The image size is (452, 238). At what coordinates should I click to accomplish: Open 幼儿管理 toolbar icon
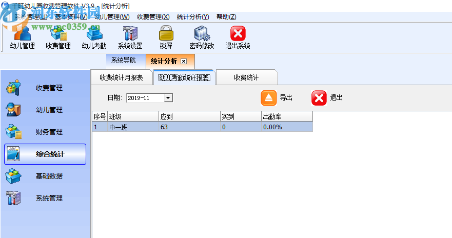(x=22, y=37)
